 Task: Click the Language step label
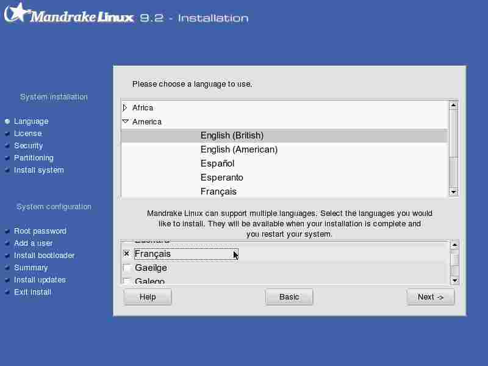31,121
